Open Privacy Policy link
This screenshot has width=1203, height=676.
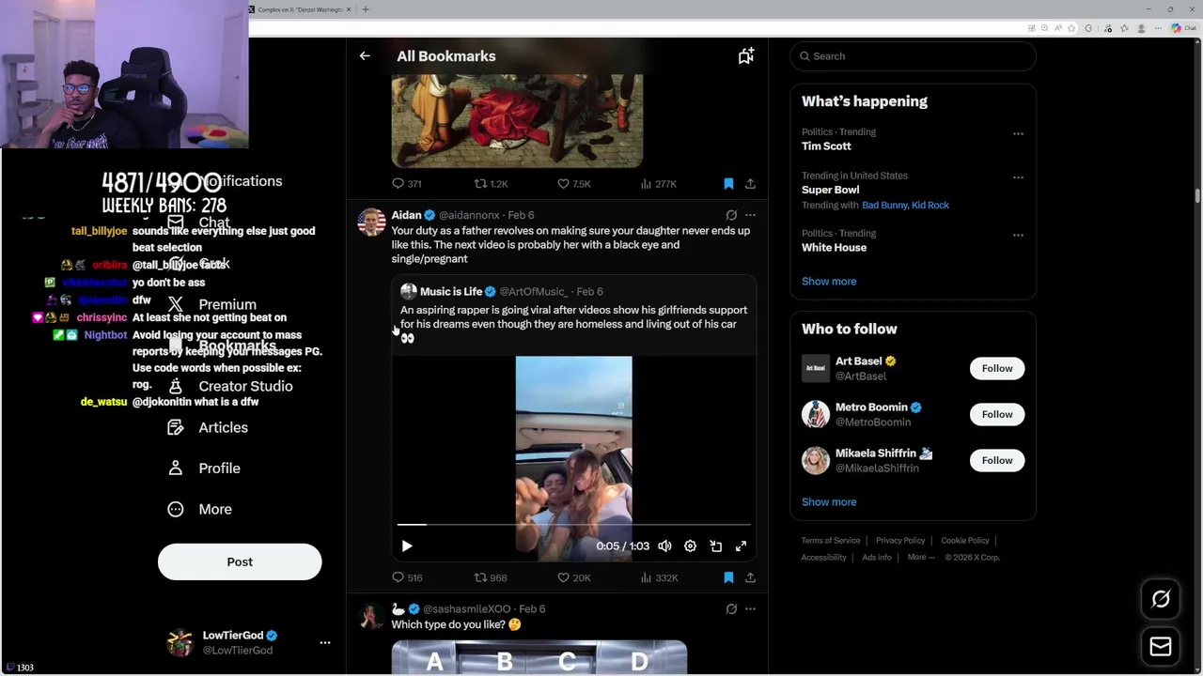coord(900,540)
